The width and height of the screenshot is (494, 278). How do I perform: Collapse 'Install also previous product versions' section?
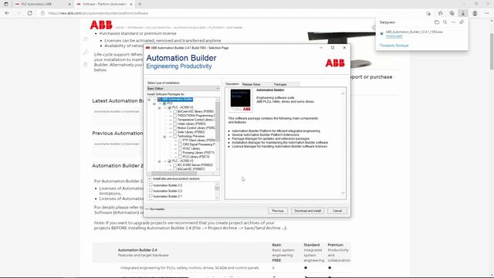click(x=150, y=178)
